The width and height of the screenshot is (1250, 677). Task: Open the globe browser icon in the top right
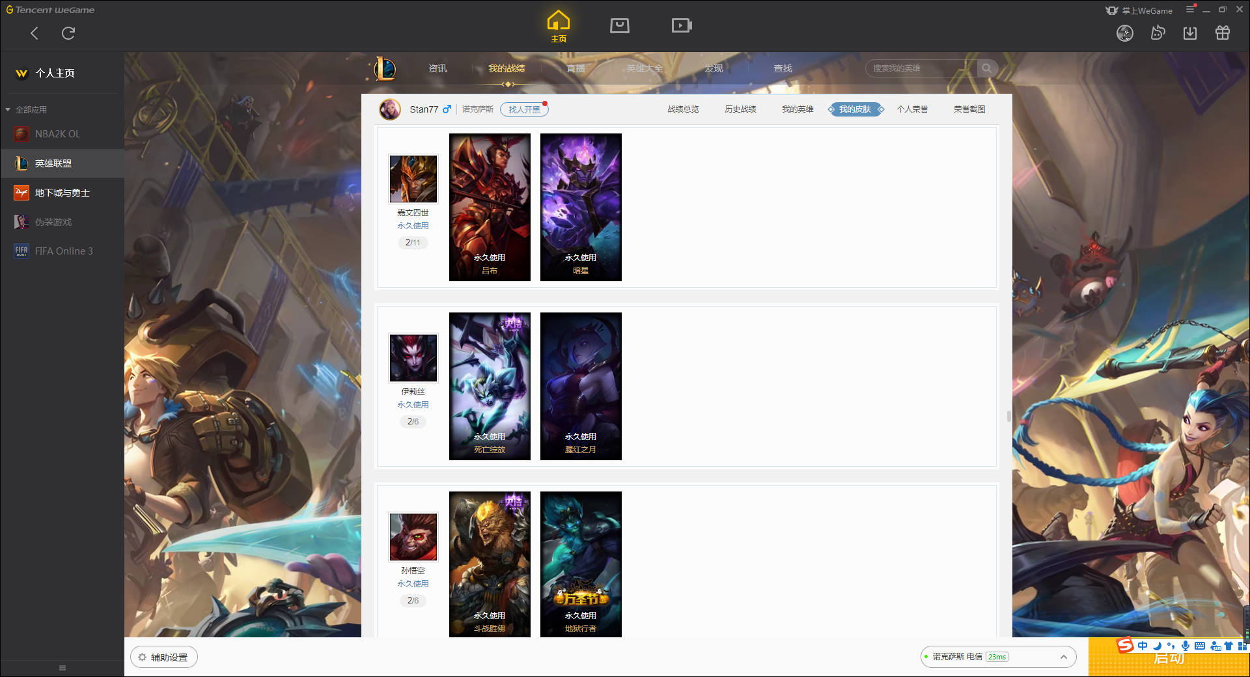1125,33
